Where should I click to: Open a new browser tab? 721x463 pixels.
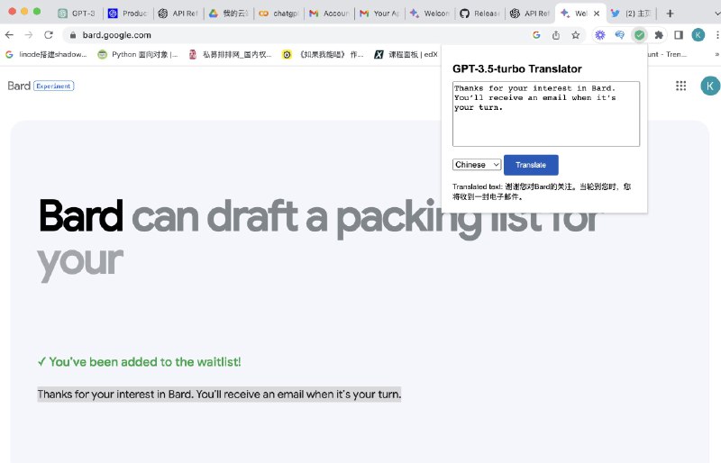(670, 14)
